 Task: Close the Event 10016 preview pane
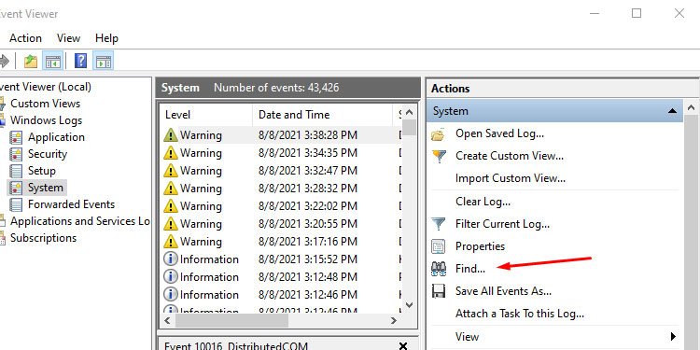pos(403,346)
